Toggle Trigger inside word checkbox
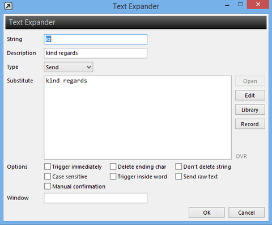 tap(113, 177)
